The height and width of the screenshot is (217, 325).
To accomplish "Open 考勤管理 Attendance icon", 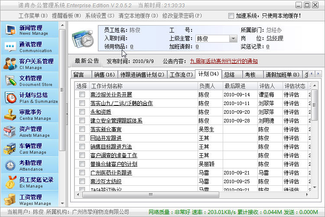I will pos(10,165).
